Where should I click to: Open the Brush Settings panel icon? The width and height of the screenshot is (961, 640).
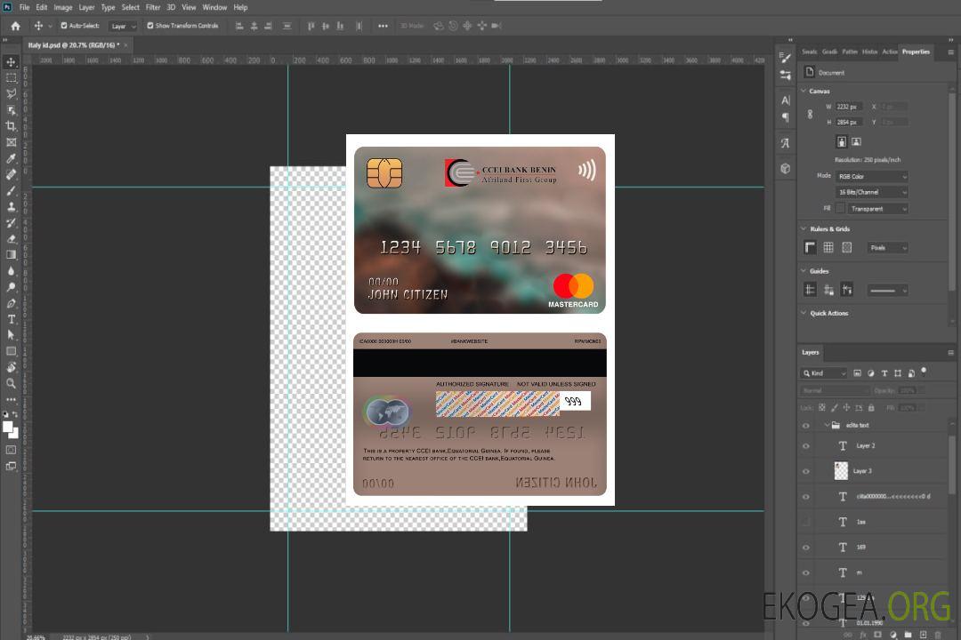(x=786, y=58)
